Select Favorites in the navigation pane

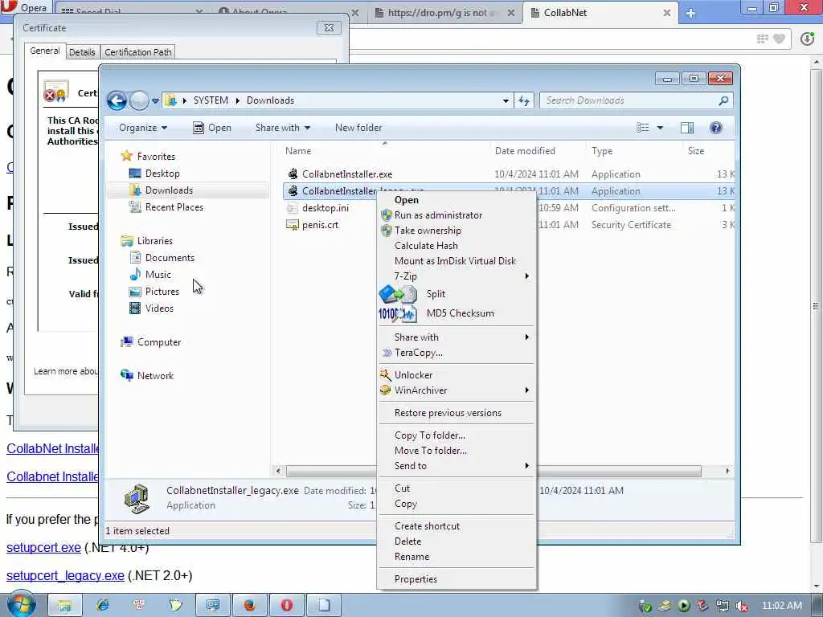click(x=156, y=157)
